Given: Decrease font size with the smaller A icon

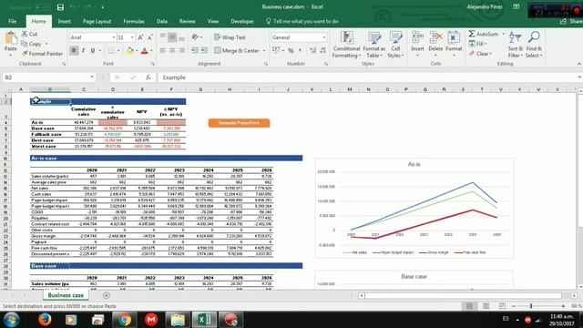Looking at the screenshot, I should 149,37.
